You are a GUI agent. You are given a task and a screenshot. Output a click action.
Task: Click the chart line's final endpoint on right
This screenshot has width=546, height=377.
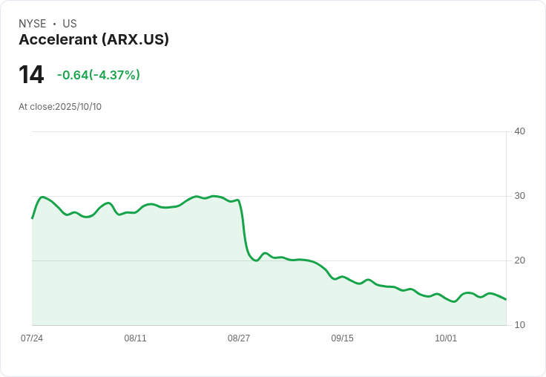click(x=506, y=299)
